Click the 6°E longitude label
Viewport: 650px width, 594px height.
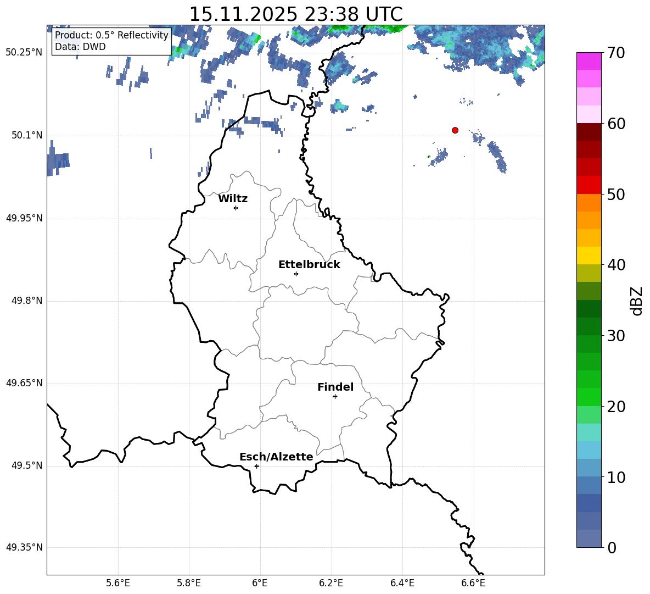(x=260, y=583)
